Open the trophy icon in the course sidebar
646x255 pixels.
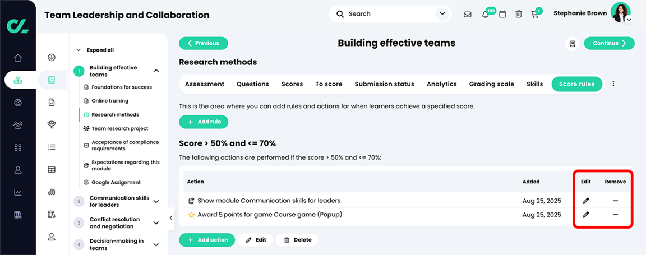tap(52, 124)
